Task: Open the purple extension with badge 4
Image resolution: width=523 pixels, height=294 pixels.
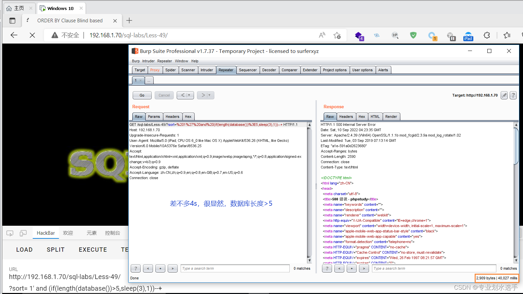Action: coord(359,36)
